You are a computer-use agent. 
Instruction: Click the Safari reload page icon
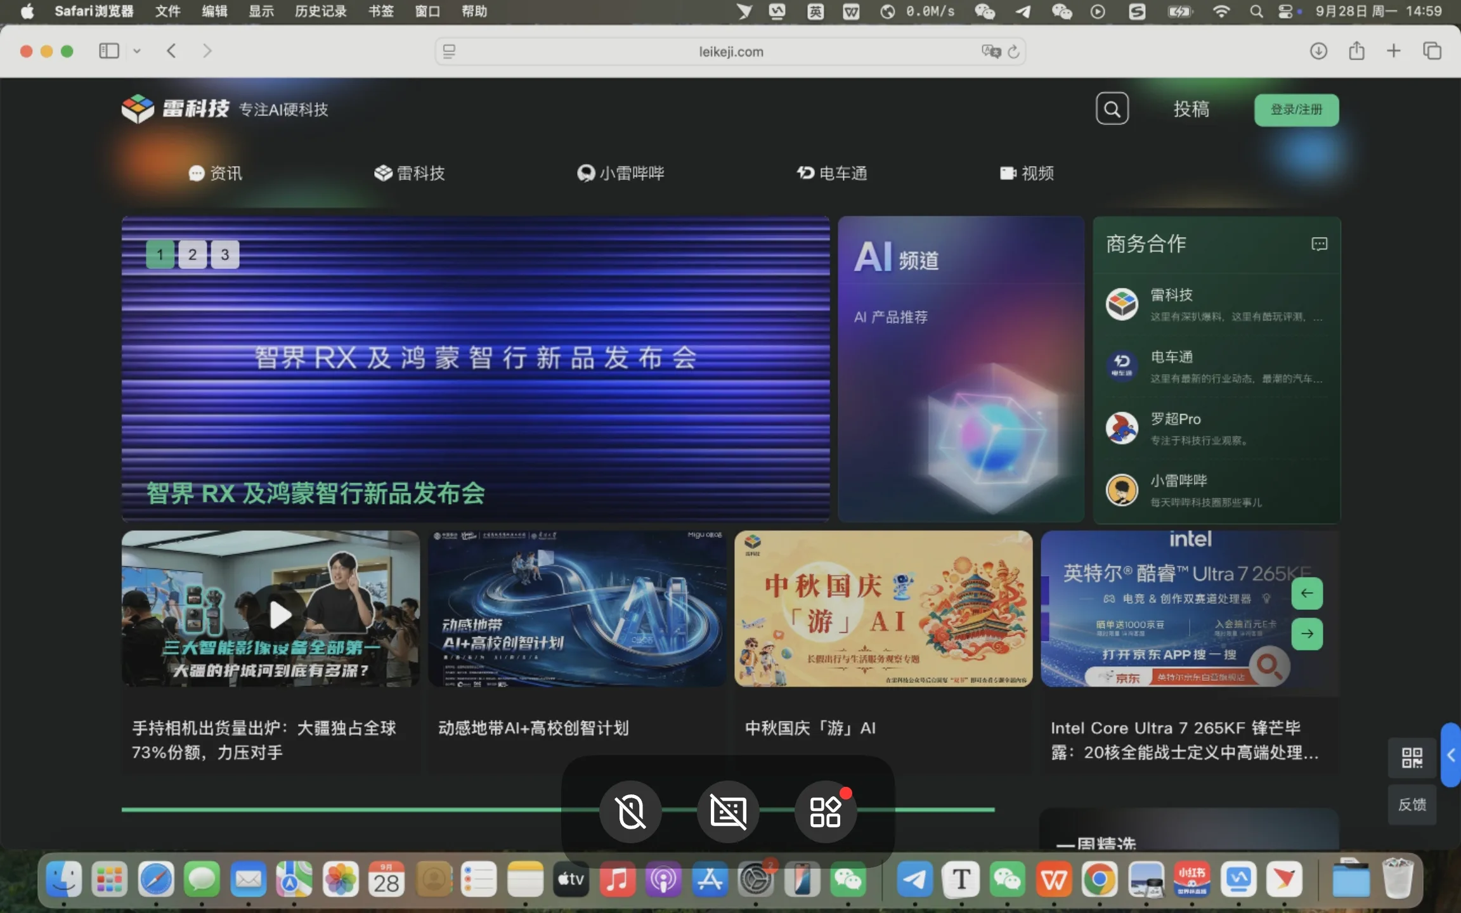click(x=1013, y=52)
